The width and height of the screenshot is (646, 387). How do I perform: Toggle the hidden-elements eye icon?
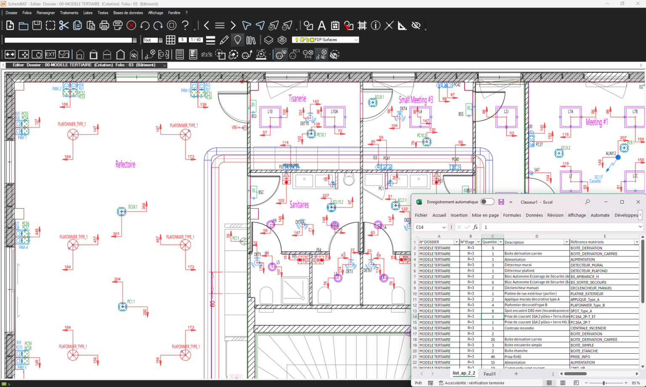click(x=416, y=26)
